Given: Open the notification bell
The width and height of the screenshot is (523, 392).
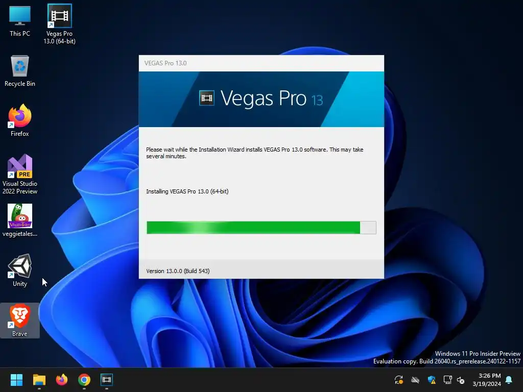Looking at the screenshot, I should [x=509, y=380].
